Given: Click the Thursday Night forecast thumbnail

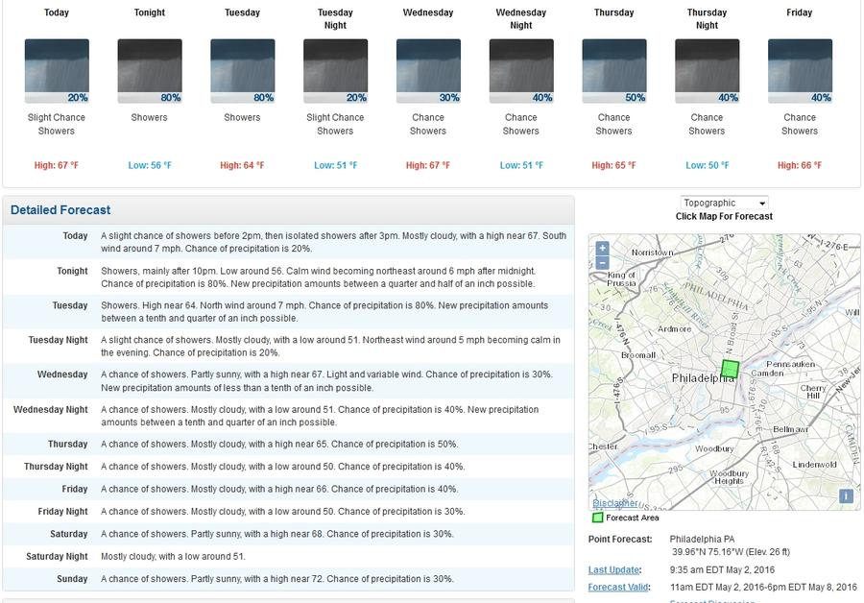Looking at the screenshot, I should (707, 71).
